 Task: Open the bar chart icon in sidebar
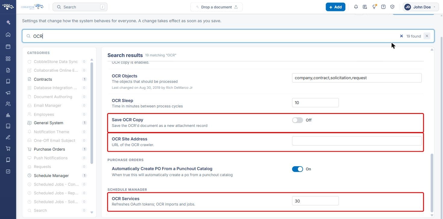coord(8,115)
